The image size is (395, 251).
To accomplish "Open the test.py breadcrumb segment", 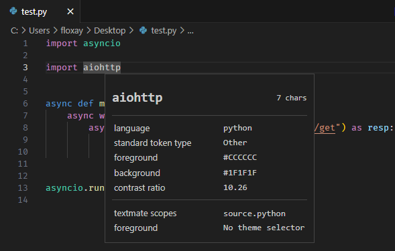I will [164, 31].
